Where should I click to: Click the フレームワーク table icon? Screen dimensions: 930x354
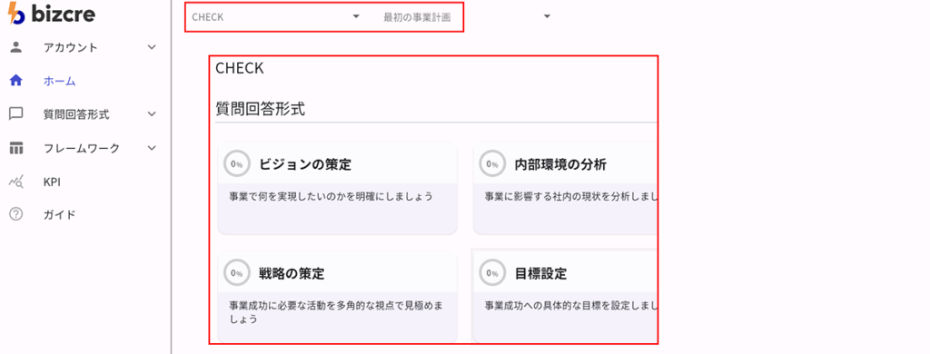pos(16,148)
